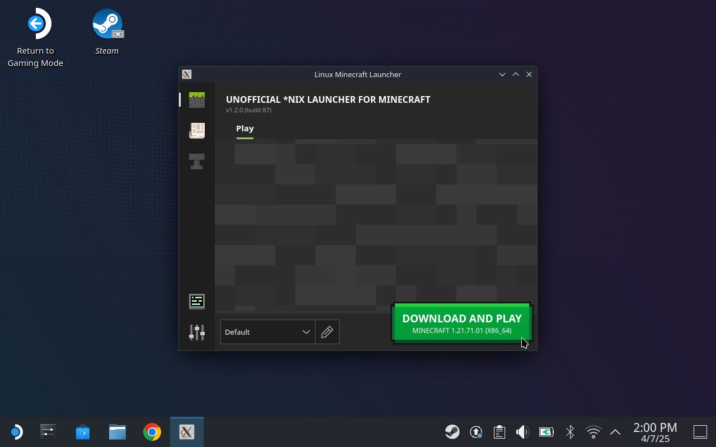Select the Steam desktop shortcut
The width and height of the screenshot is (716, 447).
(x=107, y=32)
